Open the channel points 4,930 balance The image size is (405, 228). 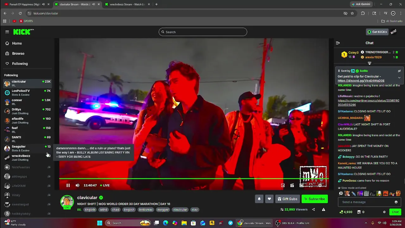[x=346, y=212]
